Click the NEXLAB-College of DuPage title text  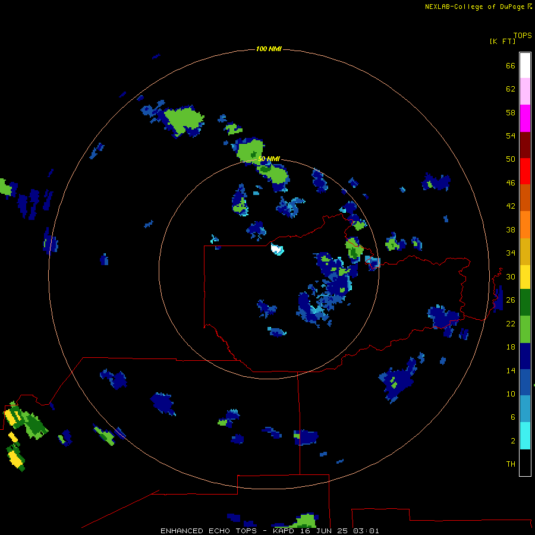474,7
